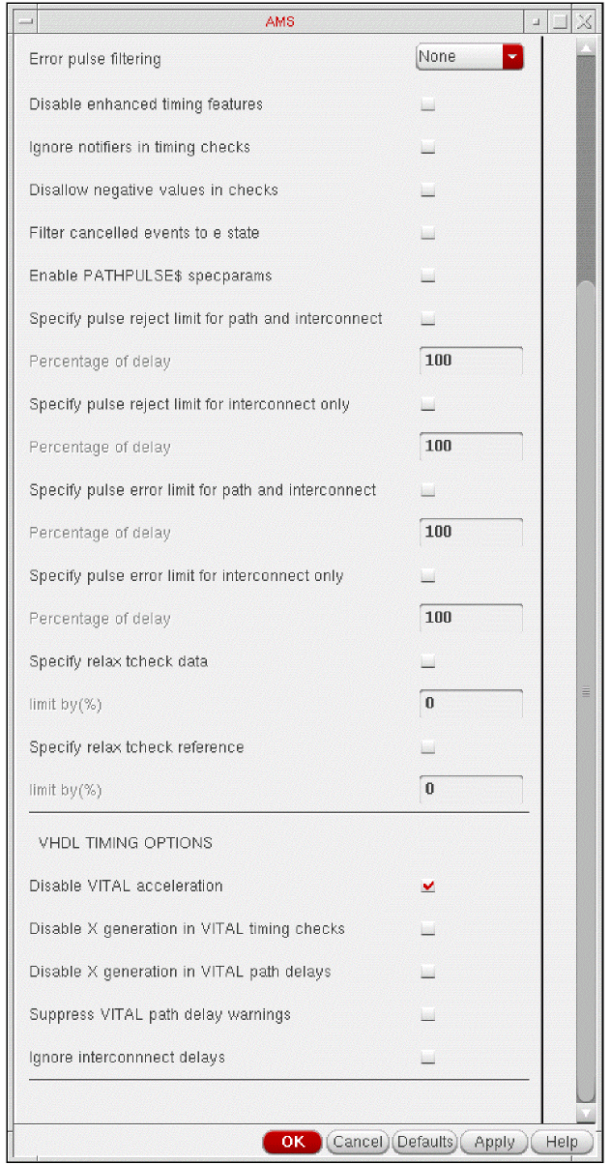
Task: Click the scroll up arrow
Action: coord(584,47)
